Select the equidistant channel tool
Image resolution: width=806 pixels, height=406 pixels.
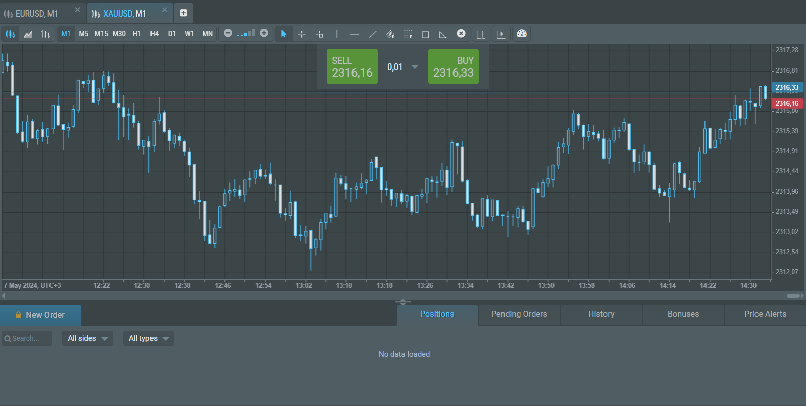click(390, 34)
